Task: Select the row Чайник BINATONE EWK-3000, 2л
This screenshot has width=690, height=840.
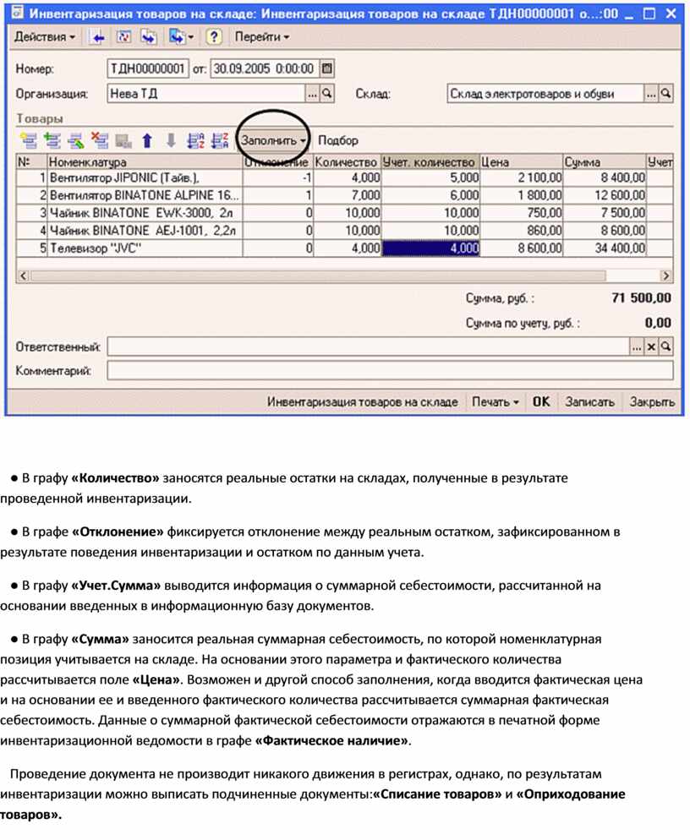Action: [344, 213]
